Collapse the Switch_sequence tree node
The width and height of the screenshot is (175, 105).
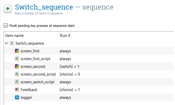(x=6, y=43)
